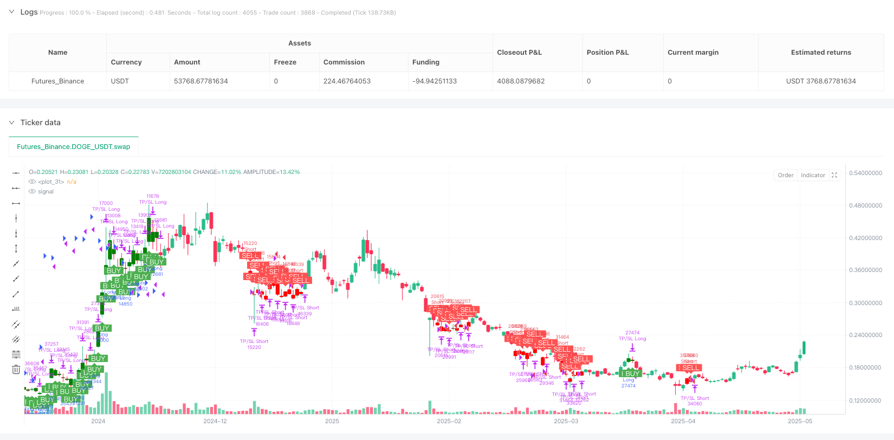Select the estimated returns value USDT 3768.67781634
This screenshot has height=440, width=894.
pyautogui.click(x=821, y=81)
